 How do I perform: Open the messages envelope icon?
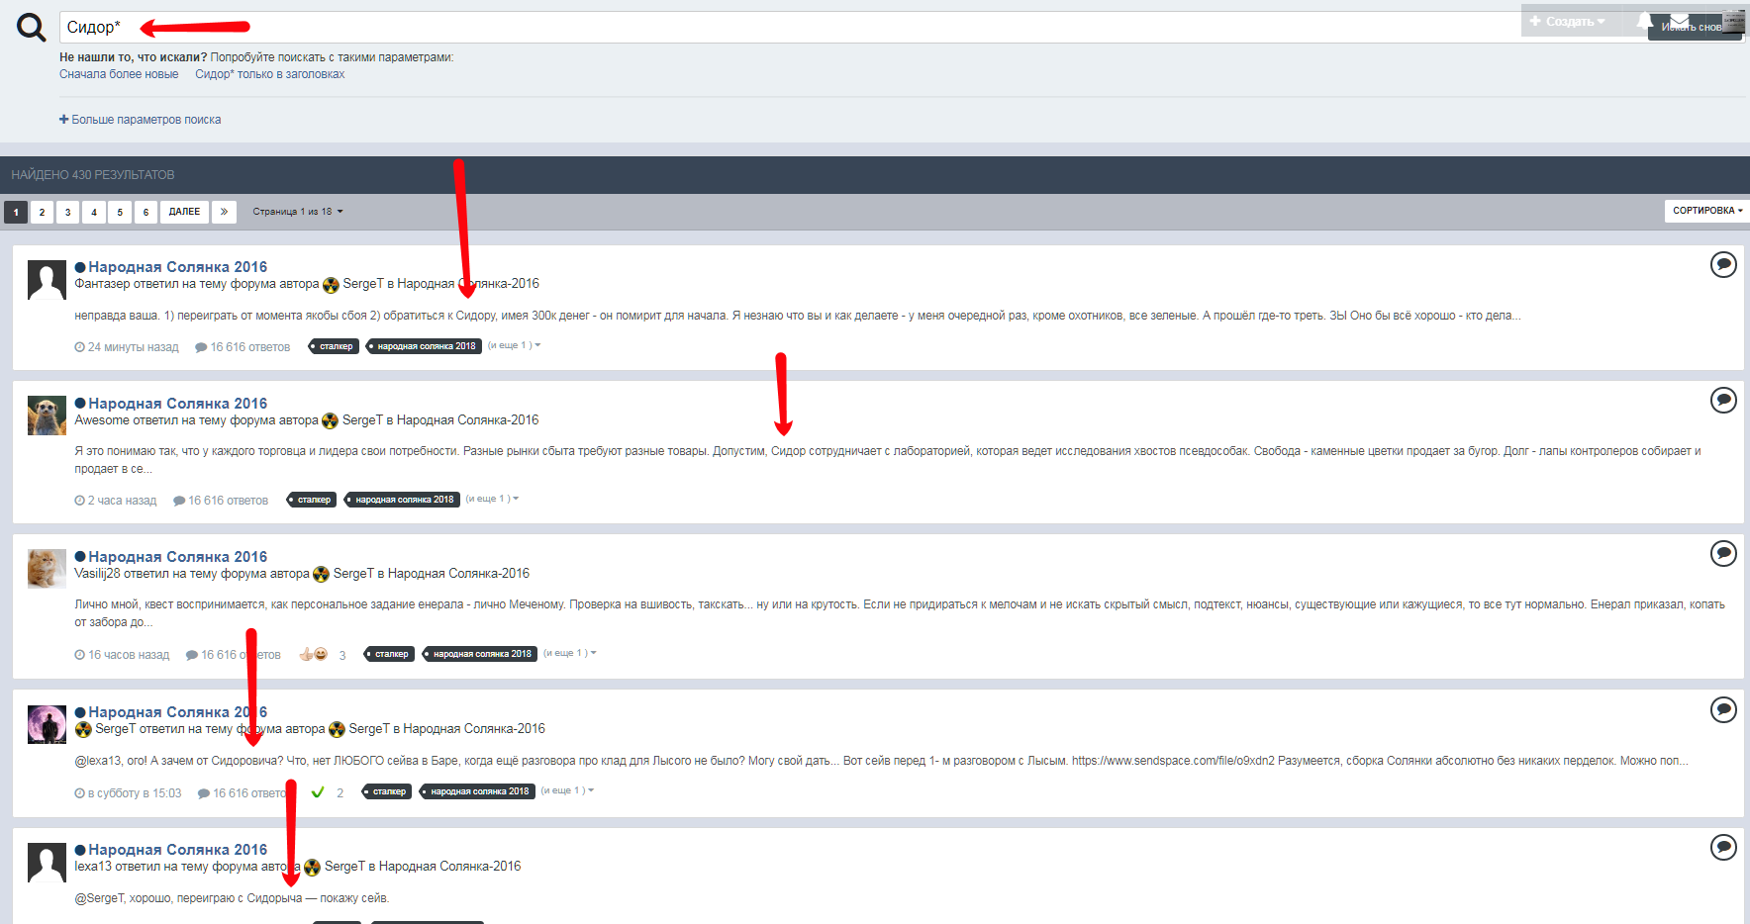(1680, 21)
